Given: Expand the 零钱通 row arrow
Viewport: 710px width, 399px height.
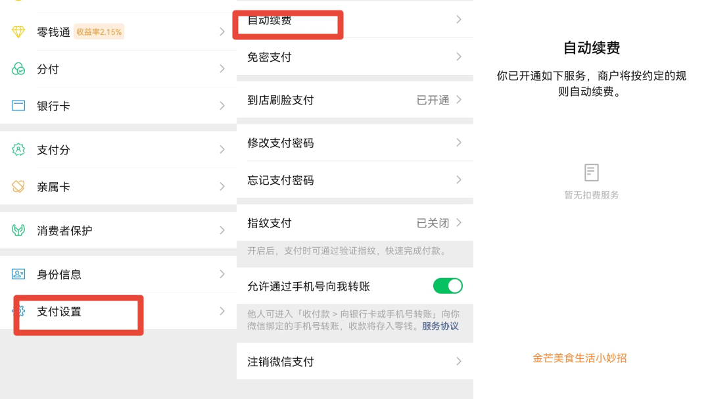Looking at the screenshot, I should (221, 30).
